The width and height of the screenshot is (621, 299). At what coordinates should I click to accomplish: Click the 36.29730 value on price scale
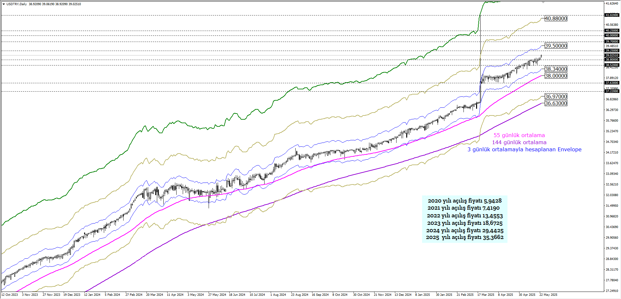click(x=612, y=110)
